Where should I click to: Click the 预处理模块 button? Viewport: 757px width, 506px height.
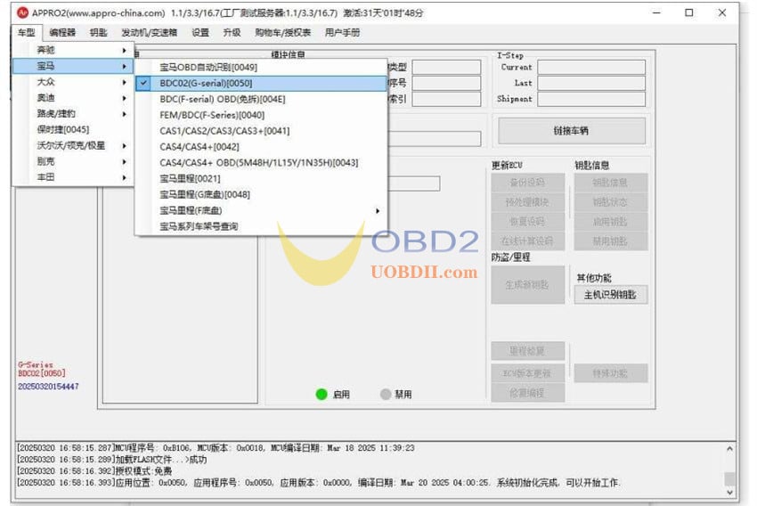[528, 202]
